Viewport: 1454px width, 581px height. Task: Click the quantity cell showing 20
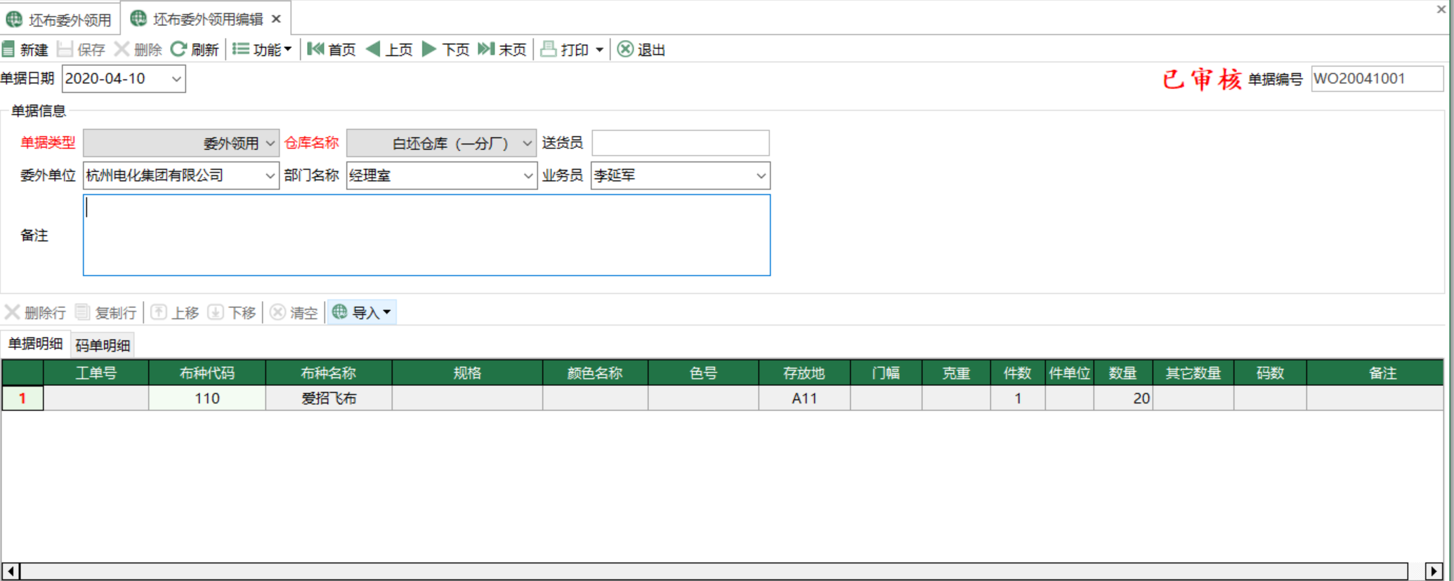1122,398
